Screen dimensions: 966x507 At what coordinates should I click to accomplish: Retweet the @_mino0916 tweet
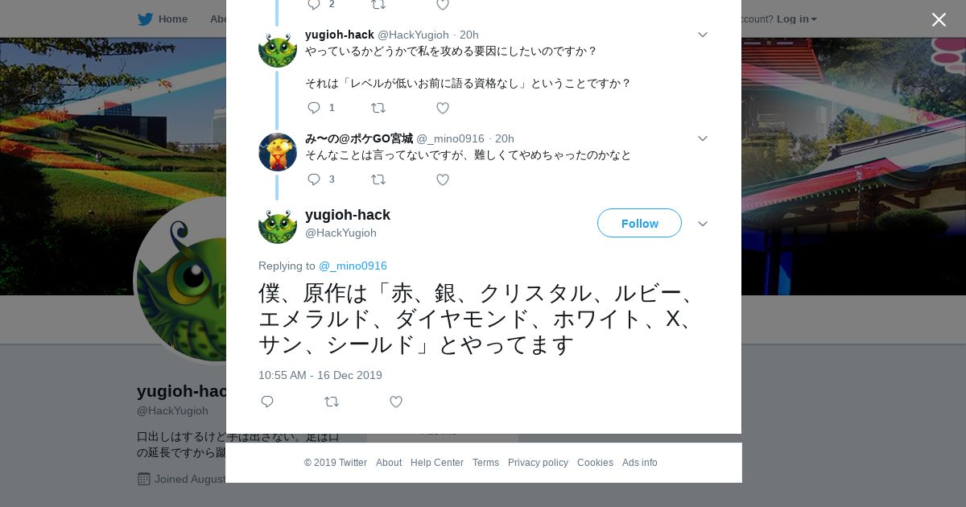point(378,179)
